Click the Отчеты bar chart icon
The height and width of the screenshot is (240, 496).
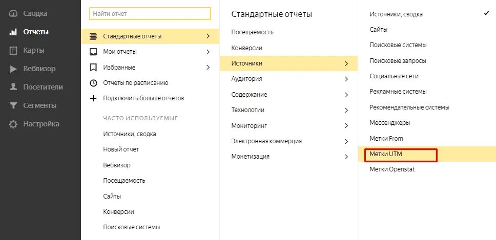[13, 32]
